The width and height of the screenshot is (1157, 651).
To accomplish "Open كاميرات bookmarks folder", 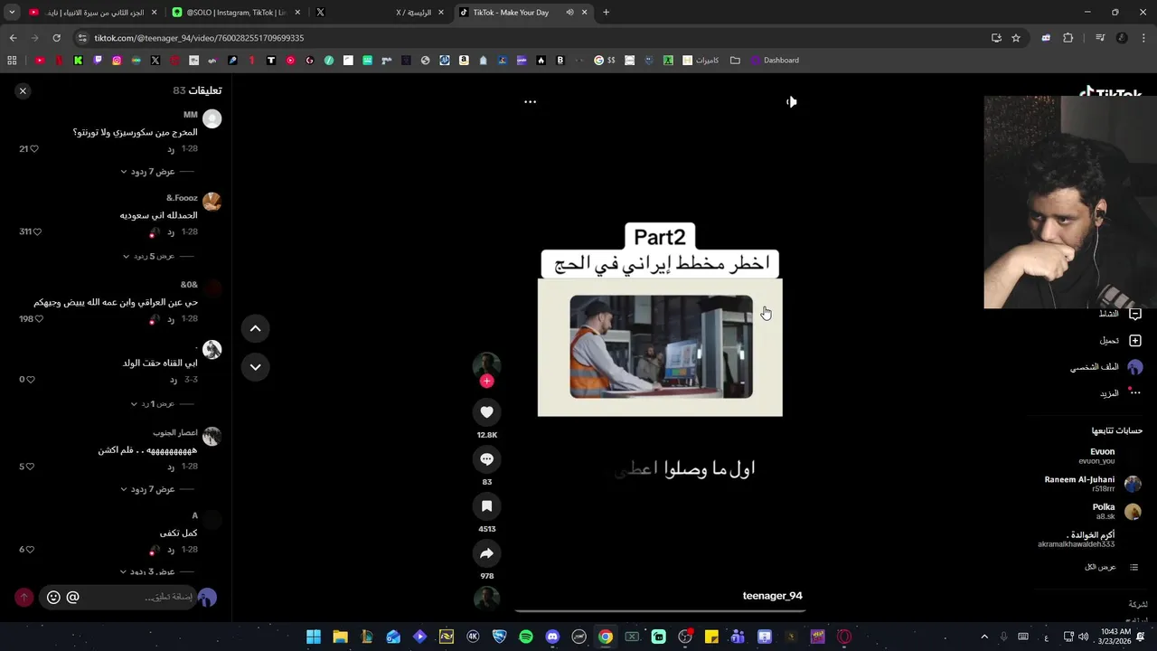I will pos(701,61).
